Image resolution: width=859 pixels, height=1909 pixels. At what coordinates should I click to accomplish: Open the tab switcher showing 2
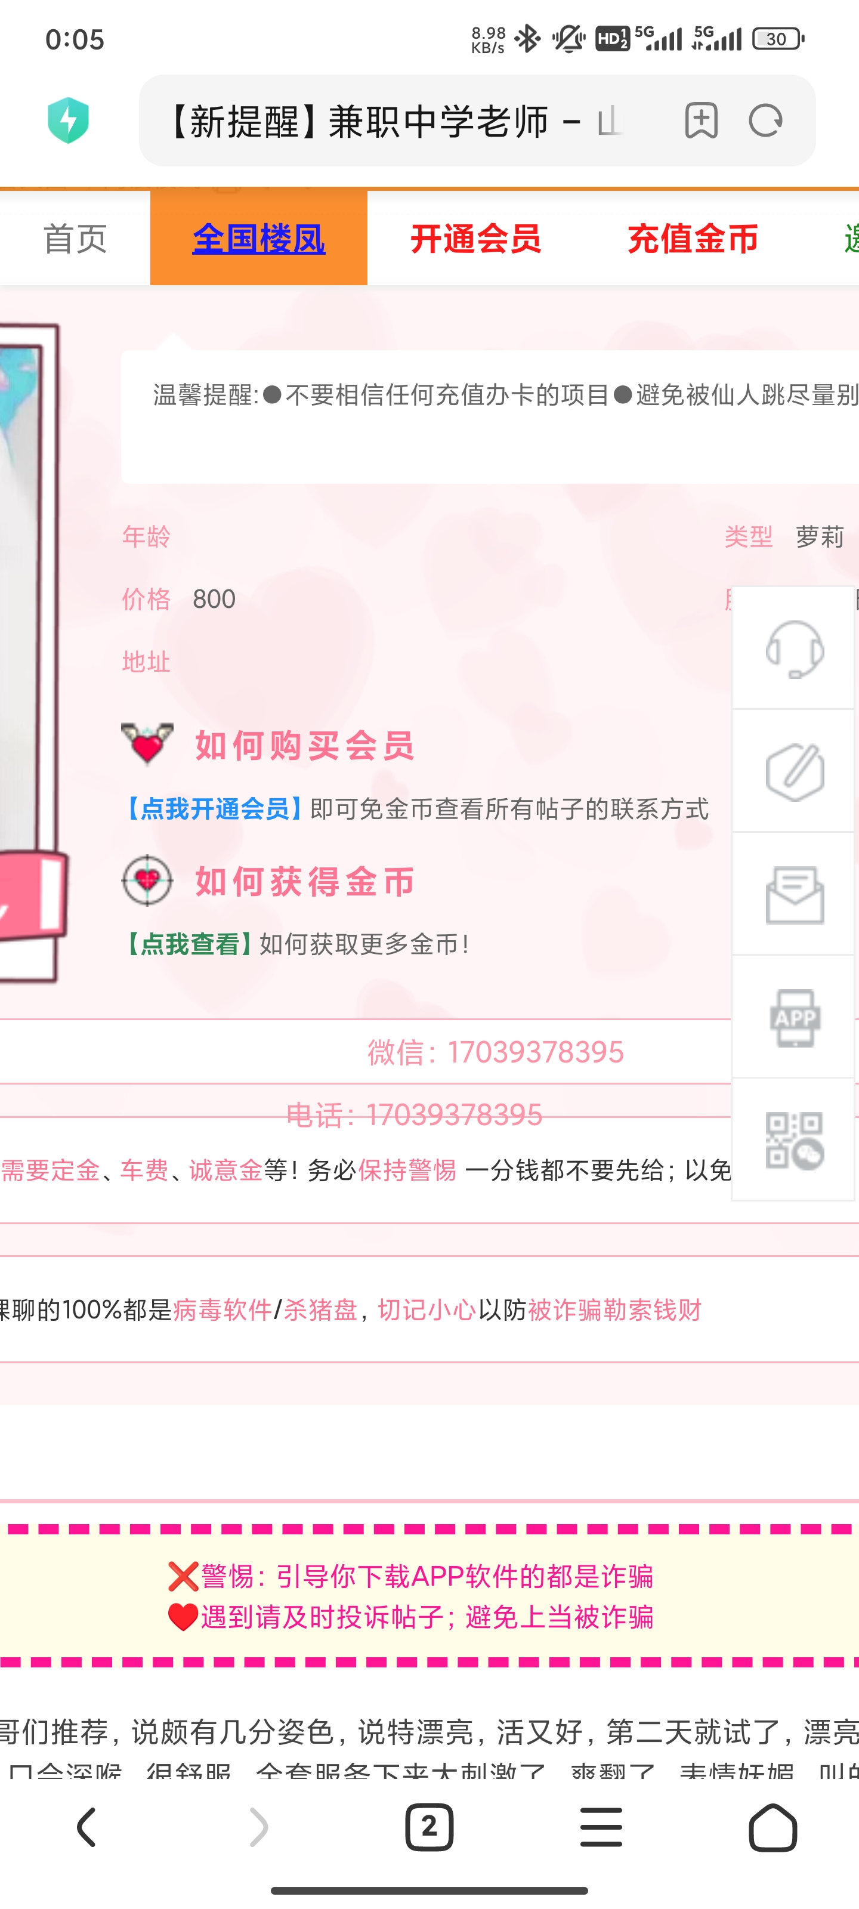pyautogui.click(x=429, y=1827)
